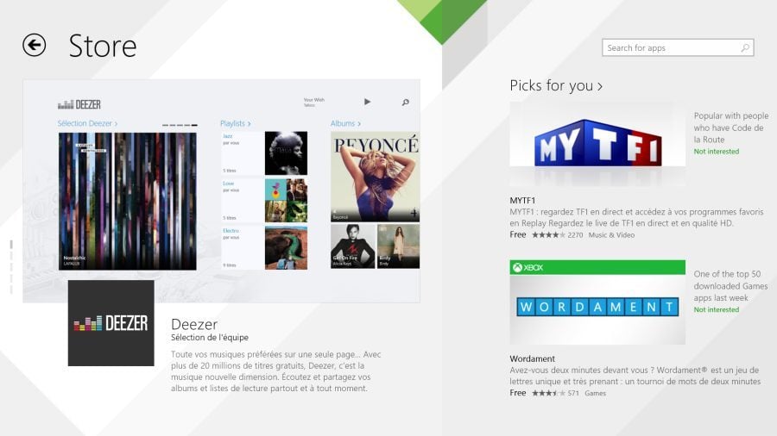Viewport: 777px width, 436px height.
Task: Click the Xbox logo on the Wordament tile
Action: 528,267
